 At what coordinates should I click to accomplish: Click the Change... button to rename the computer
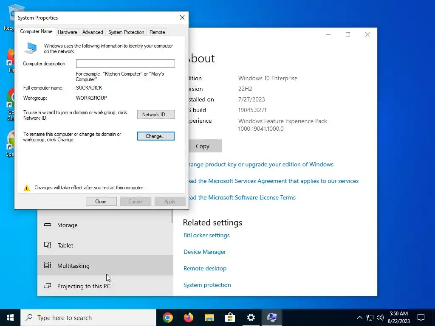pyautogui.click(x=155, y=136)
